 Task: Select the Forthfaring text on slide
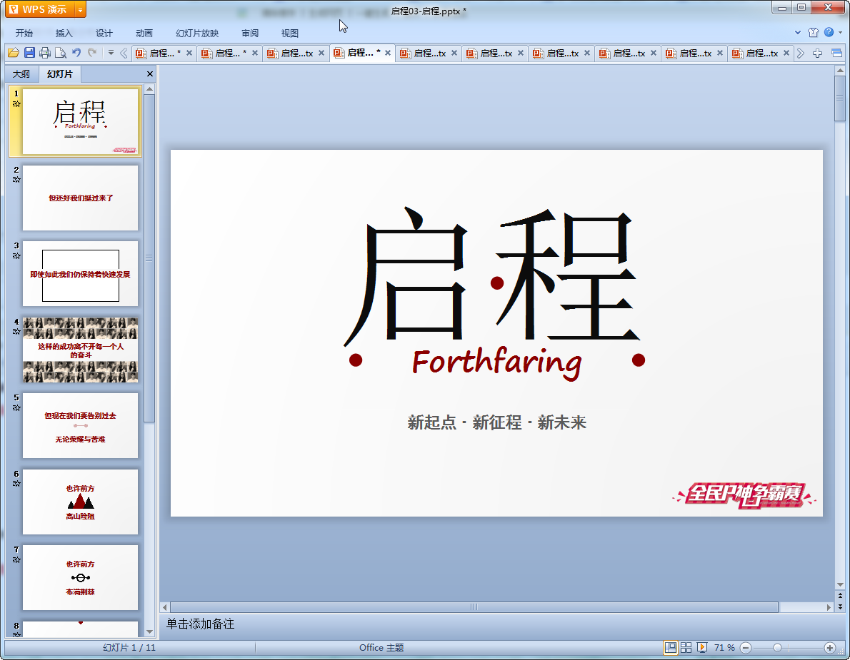click(x=496, y=362)
